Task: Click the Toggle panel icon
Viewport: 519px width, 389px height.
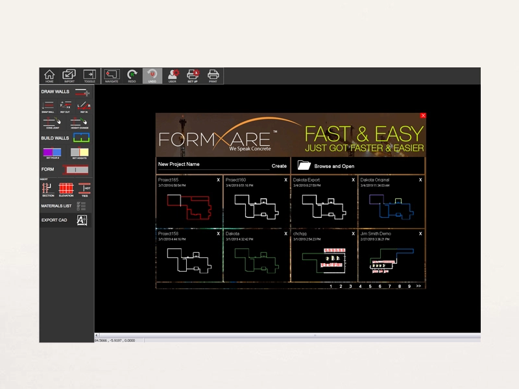Action: tap(90, 76)
